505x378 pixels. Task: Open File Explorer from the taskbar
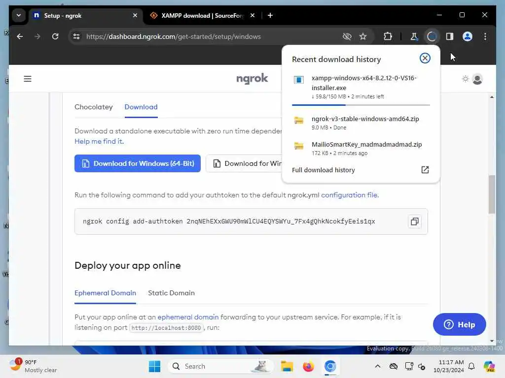(x=287, y=366)
